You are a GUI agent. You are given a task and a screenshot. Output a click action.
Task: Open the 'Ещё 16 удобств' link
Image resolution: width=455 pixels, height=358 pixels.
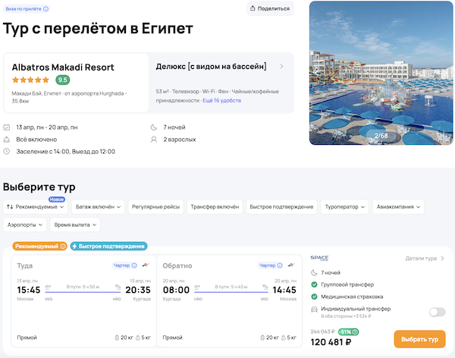click(222, 100)
